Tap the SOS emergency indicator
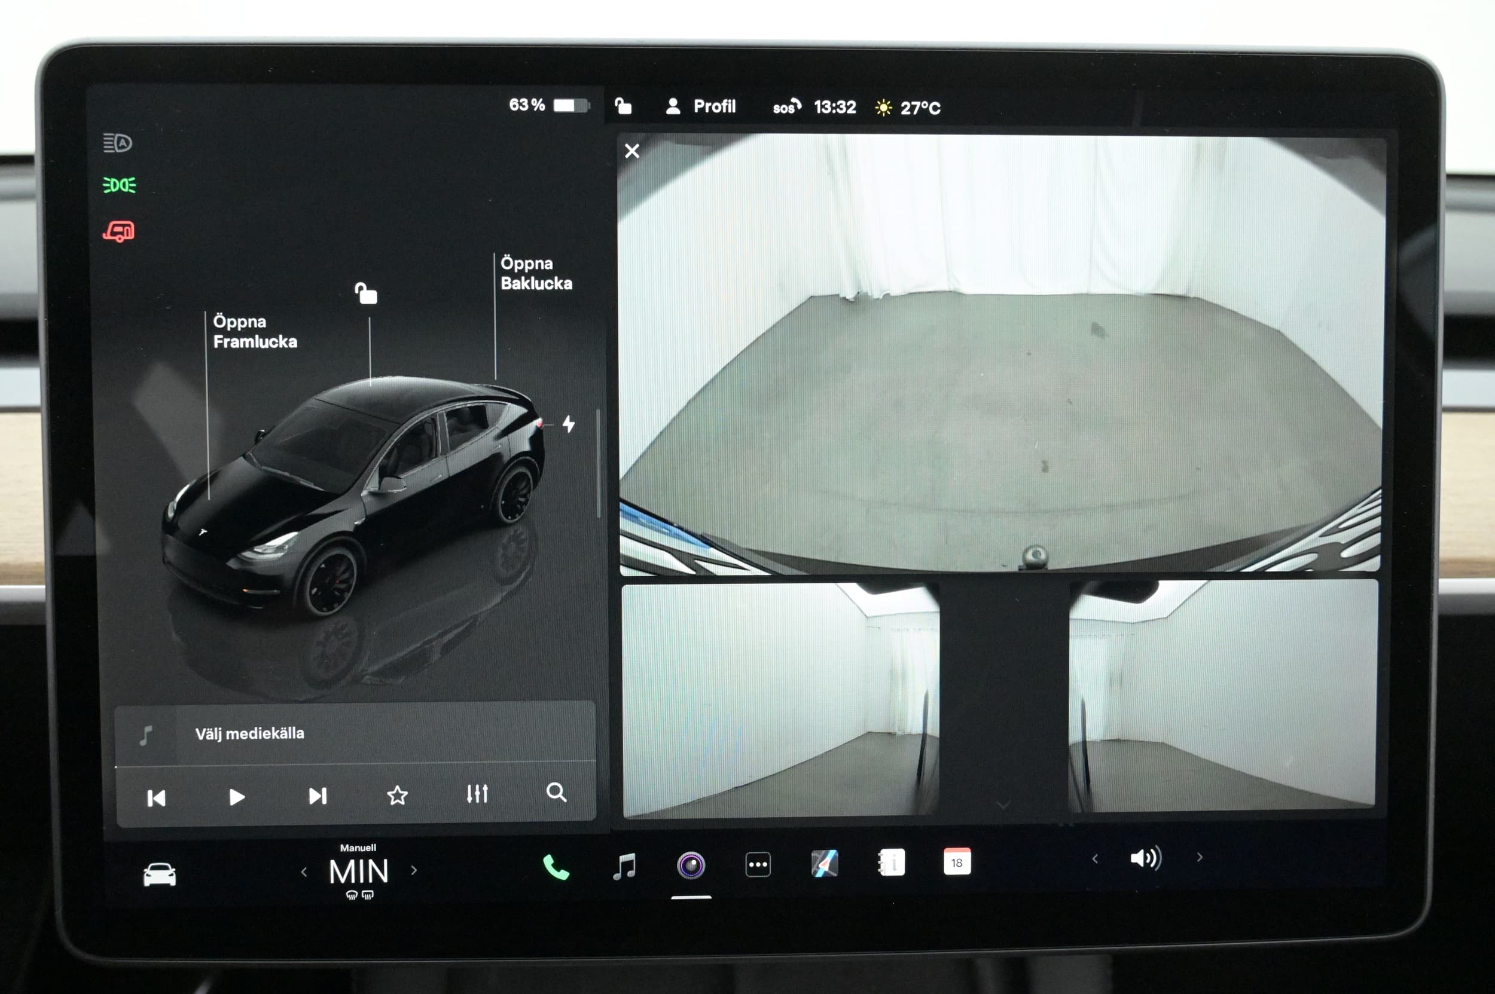 tap(786, 106)
